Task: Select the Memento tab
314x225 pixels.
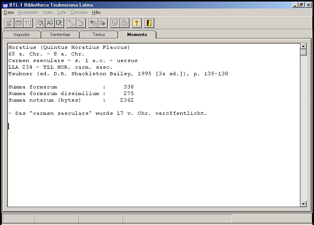Action: click(x=137, y=35)
